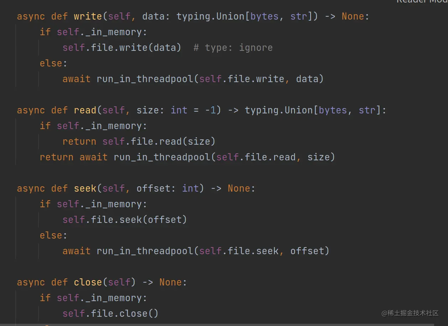Click the close function name in its definition
This screenshot has height=326, width=448.
click(x=88, y=282)
